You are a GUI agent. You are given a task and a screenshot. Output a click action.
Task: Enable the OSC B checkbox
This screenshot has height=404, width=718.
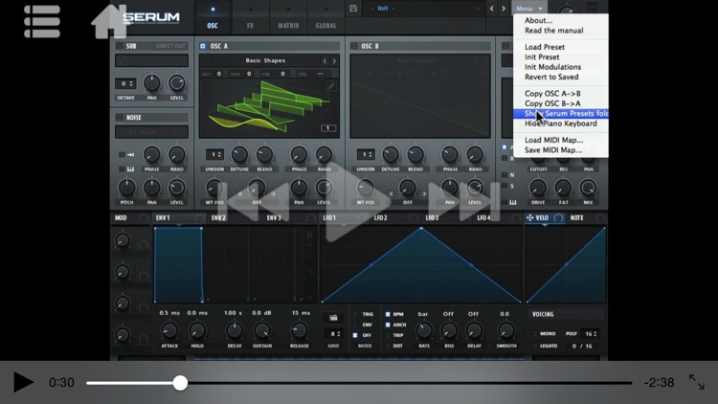point(354,46)
